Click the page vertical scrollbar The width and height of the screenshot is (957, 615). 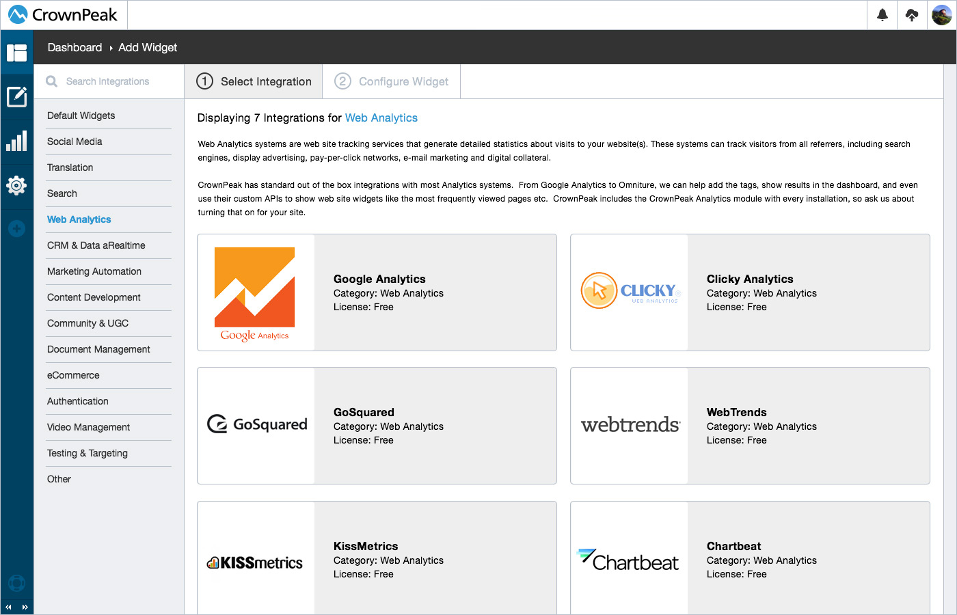pos(950,340)
